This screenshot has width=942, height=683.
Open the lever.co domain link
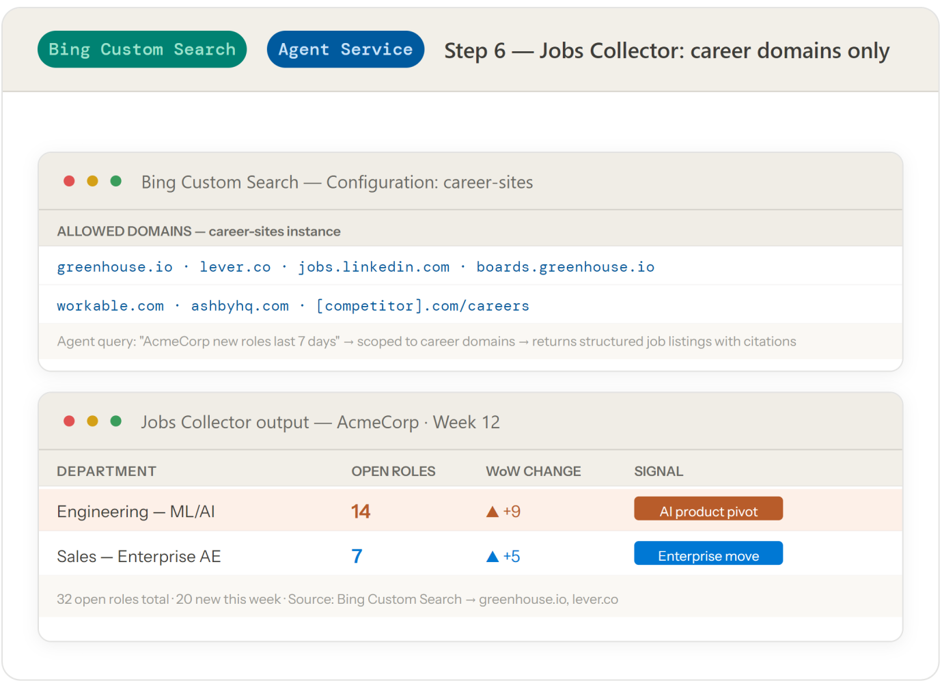click(x=235, y=267)
